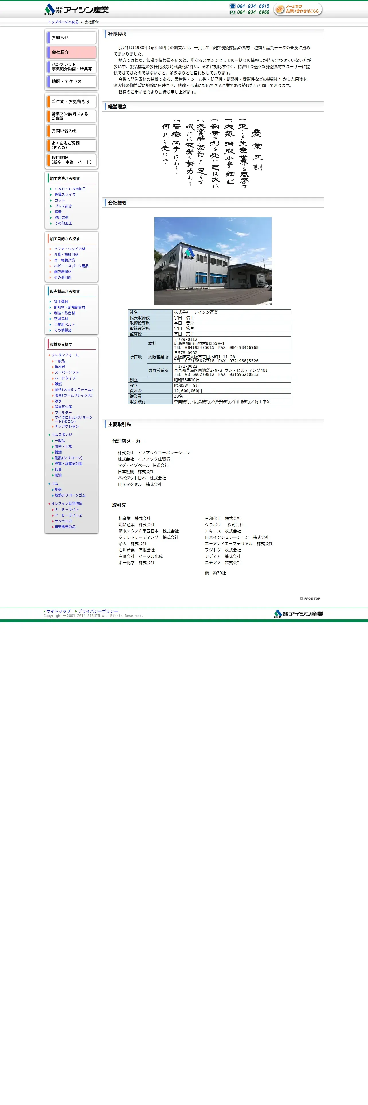Viewport: 368px width, 1105px height.
Task: Open the 無架橋発泡品 link
Action: click(x=65, y=527)
